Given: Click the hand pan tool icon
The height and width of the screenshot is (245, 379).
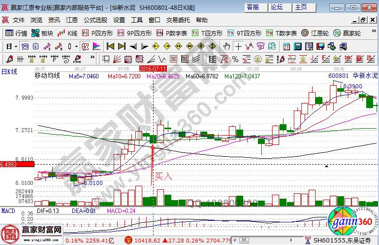Looking at the screenshot, I should pyautogui.click(x=227, y=46).
